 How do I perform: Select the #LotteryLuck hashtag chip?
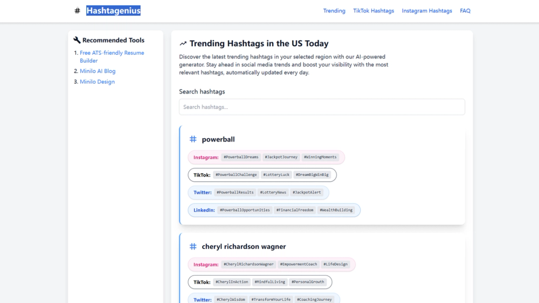tap(276, 175)
